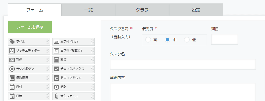Click the 文字列 (複数行) label text
This screenshot has height=101, width=265.
click(71, 50)
